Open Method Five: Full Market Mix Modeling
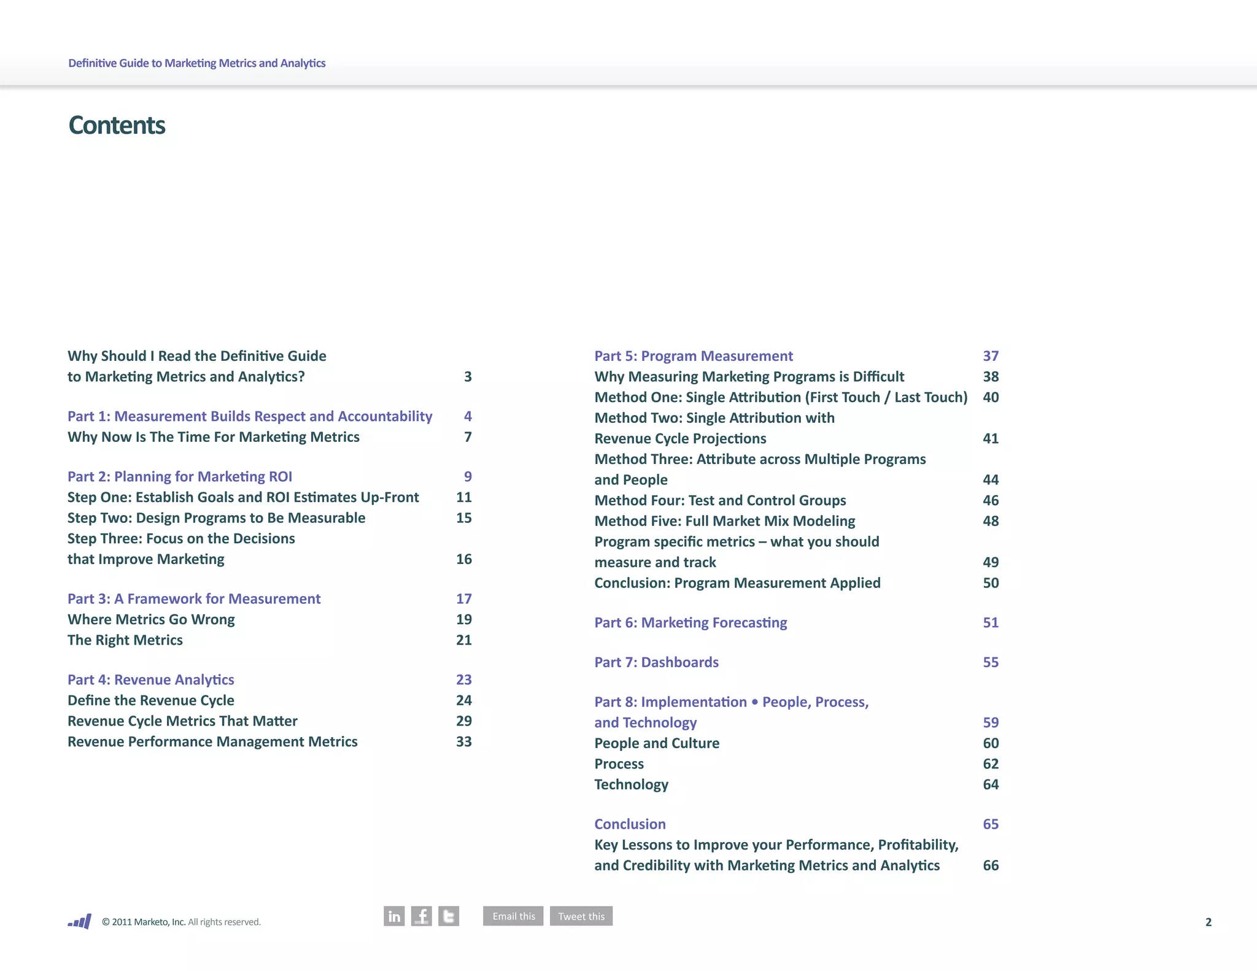The height and width of the screenshot is (971, 1257). click(x=724, y=521)
